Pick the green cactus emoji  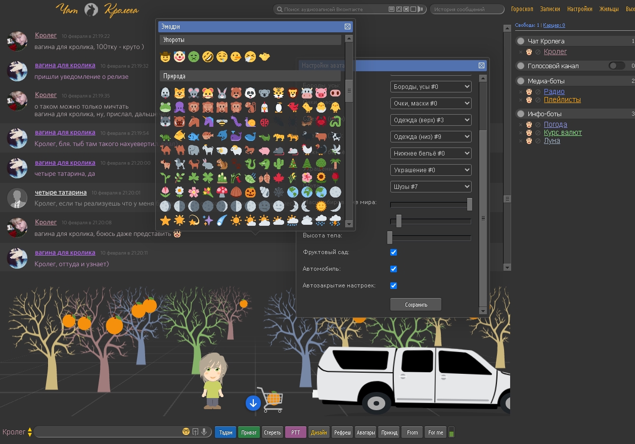click(x=278, y=164)
